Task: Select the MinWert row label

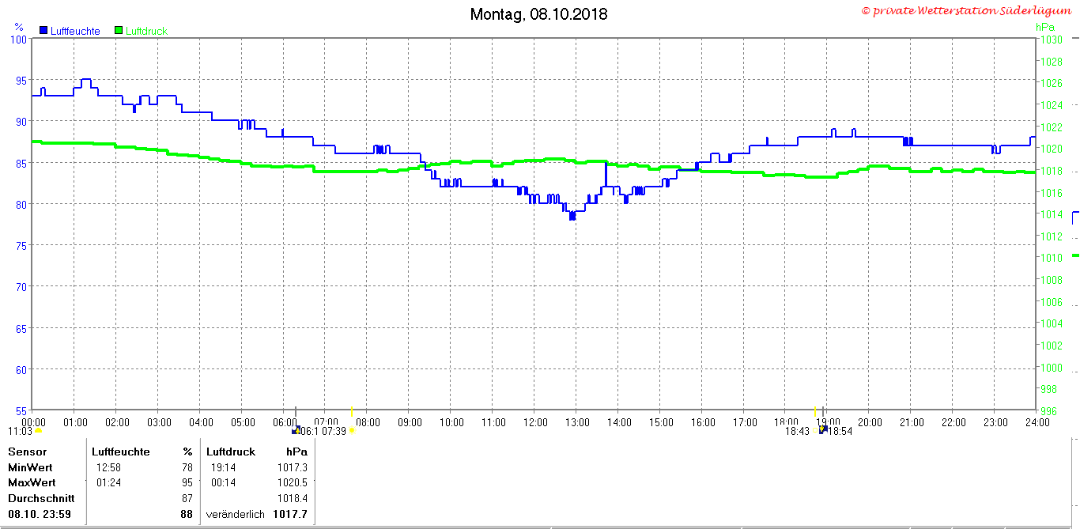Action: point(29,467)
